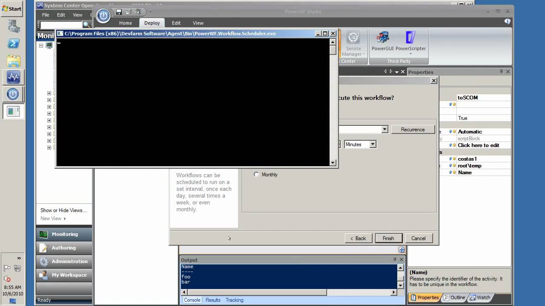Image resolution: width=545 pixels, height=306 pixels.
Task: Switch to the Edit ribbon tab
Action: click(x=176, y=23)
